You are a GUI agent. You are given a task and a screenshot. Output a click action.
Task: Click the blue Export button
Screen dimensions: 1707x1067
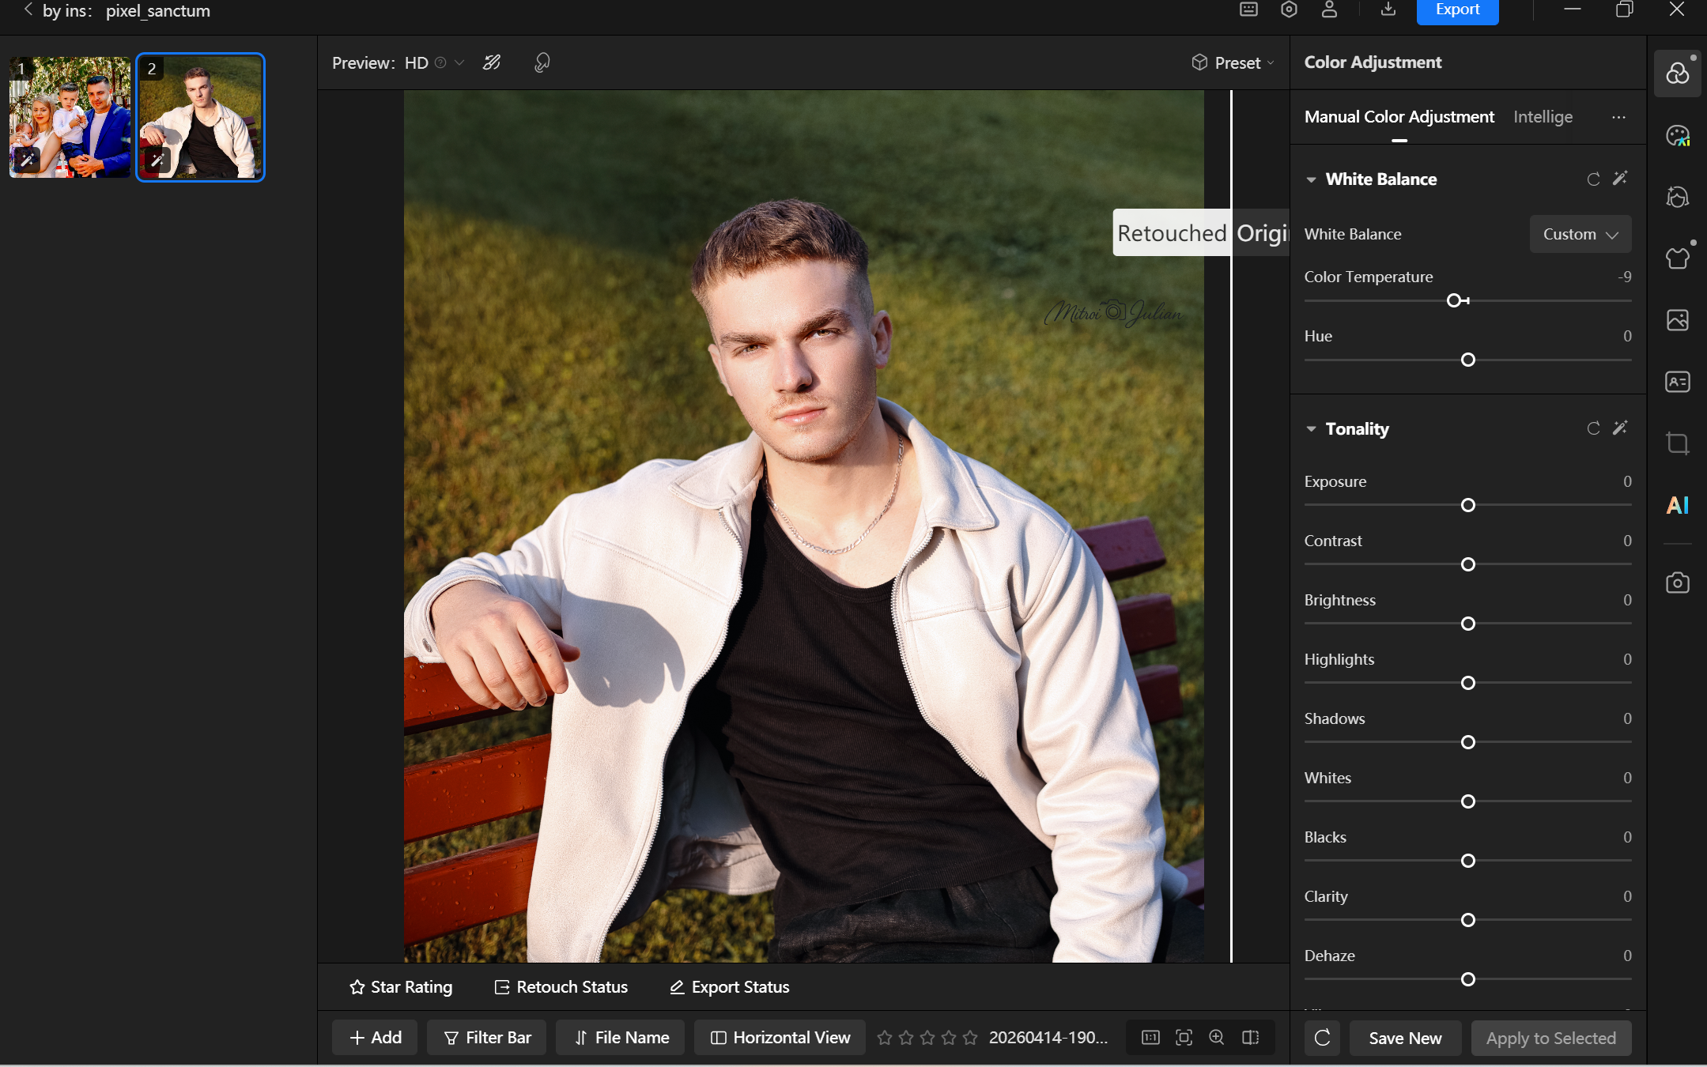[1456, 10]
